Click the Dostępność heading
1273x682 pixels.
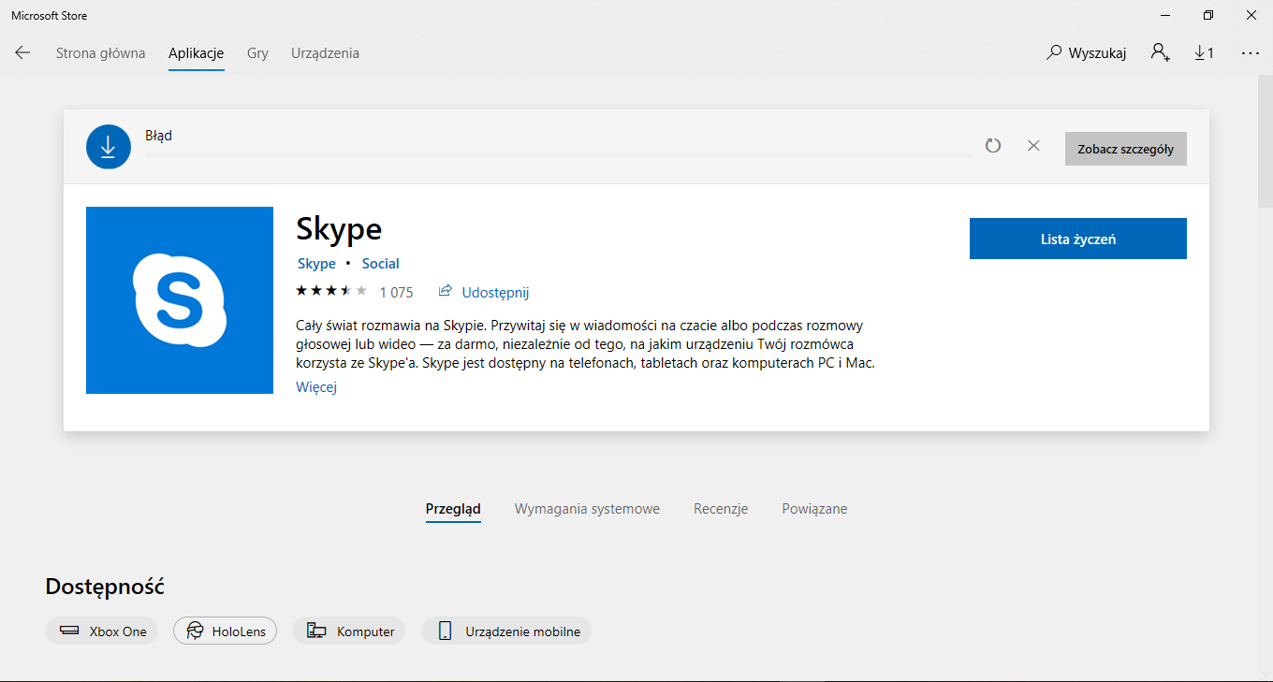click(105, 588)
